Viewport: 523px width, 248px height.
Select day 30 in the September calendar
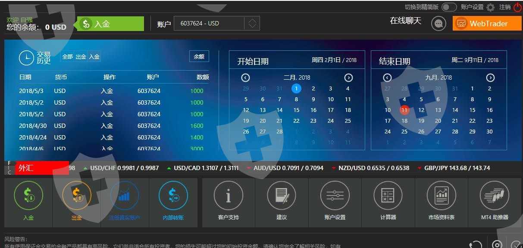coord(489,132)
